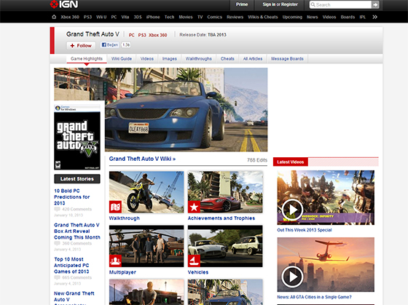Click the Xbox 360 platform link in header
Viewport: 408px width, 305px height.
(x=158, y=35)
